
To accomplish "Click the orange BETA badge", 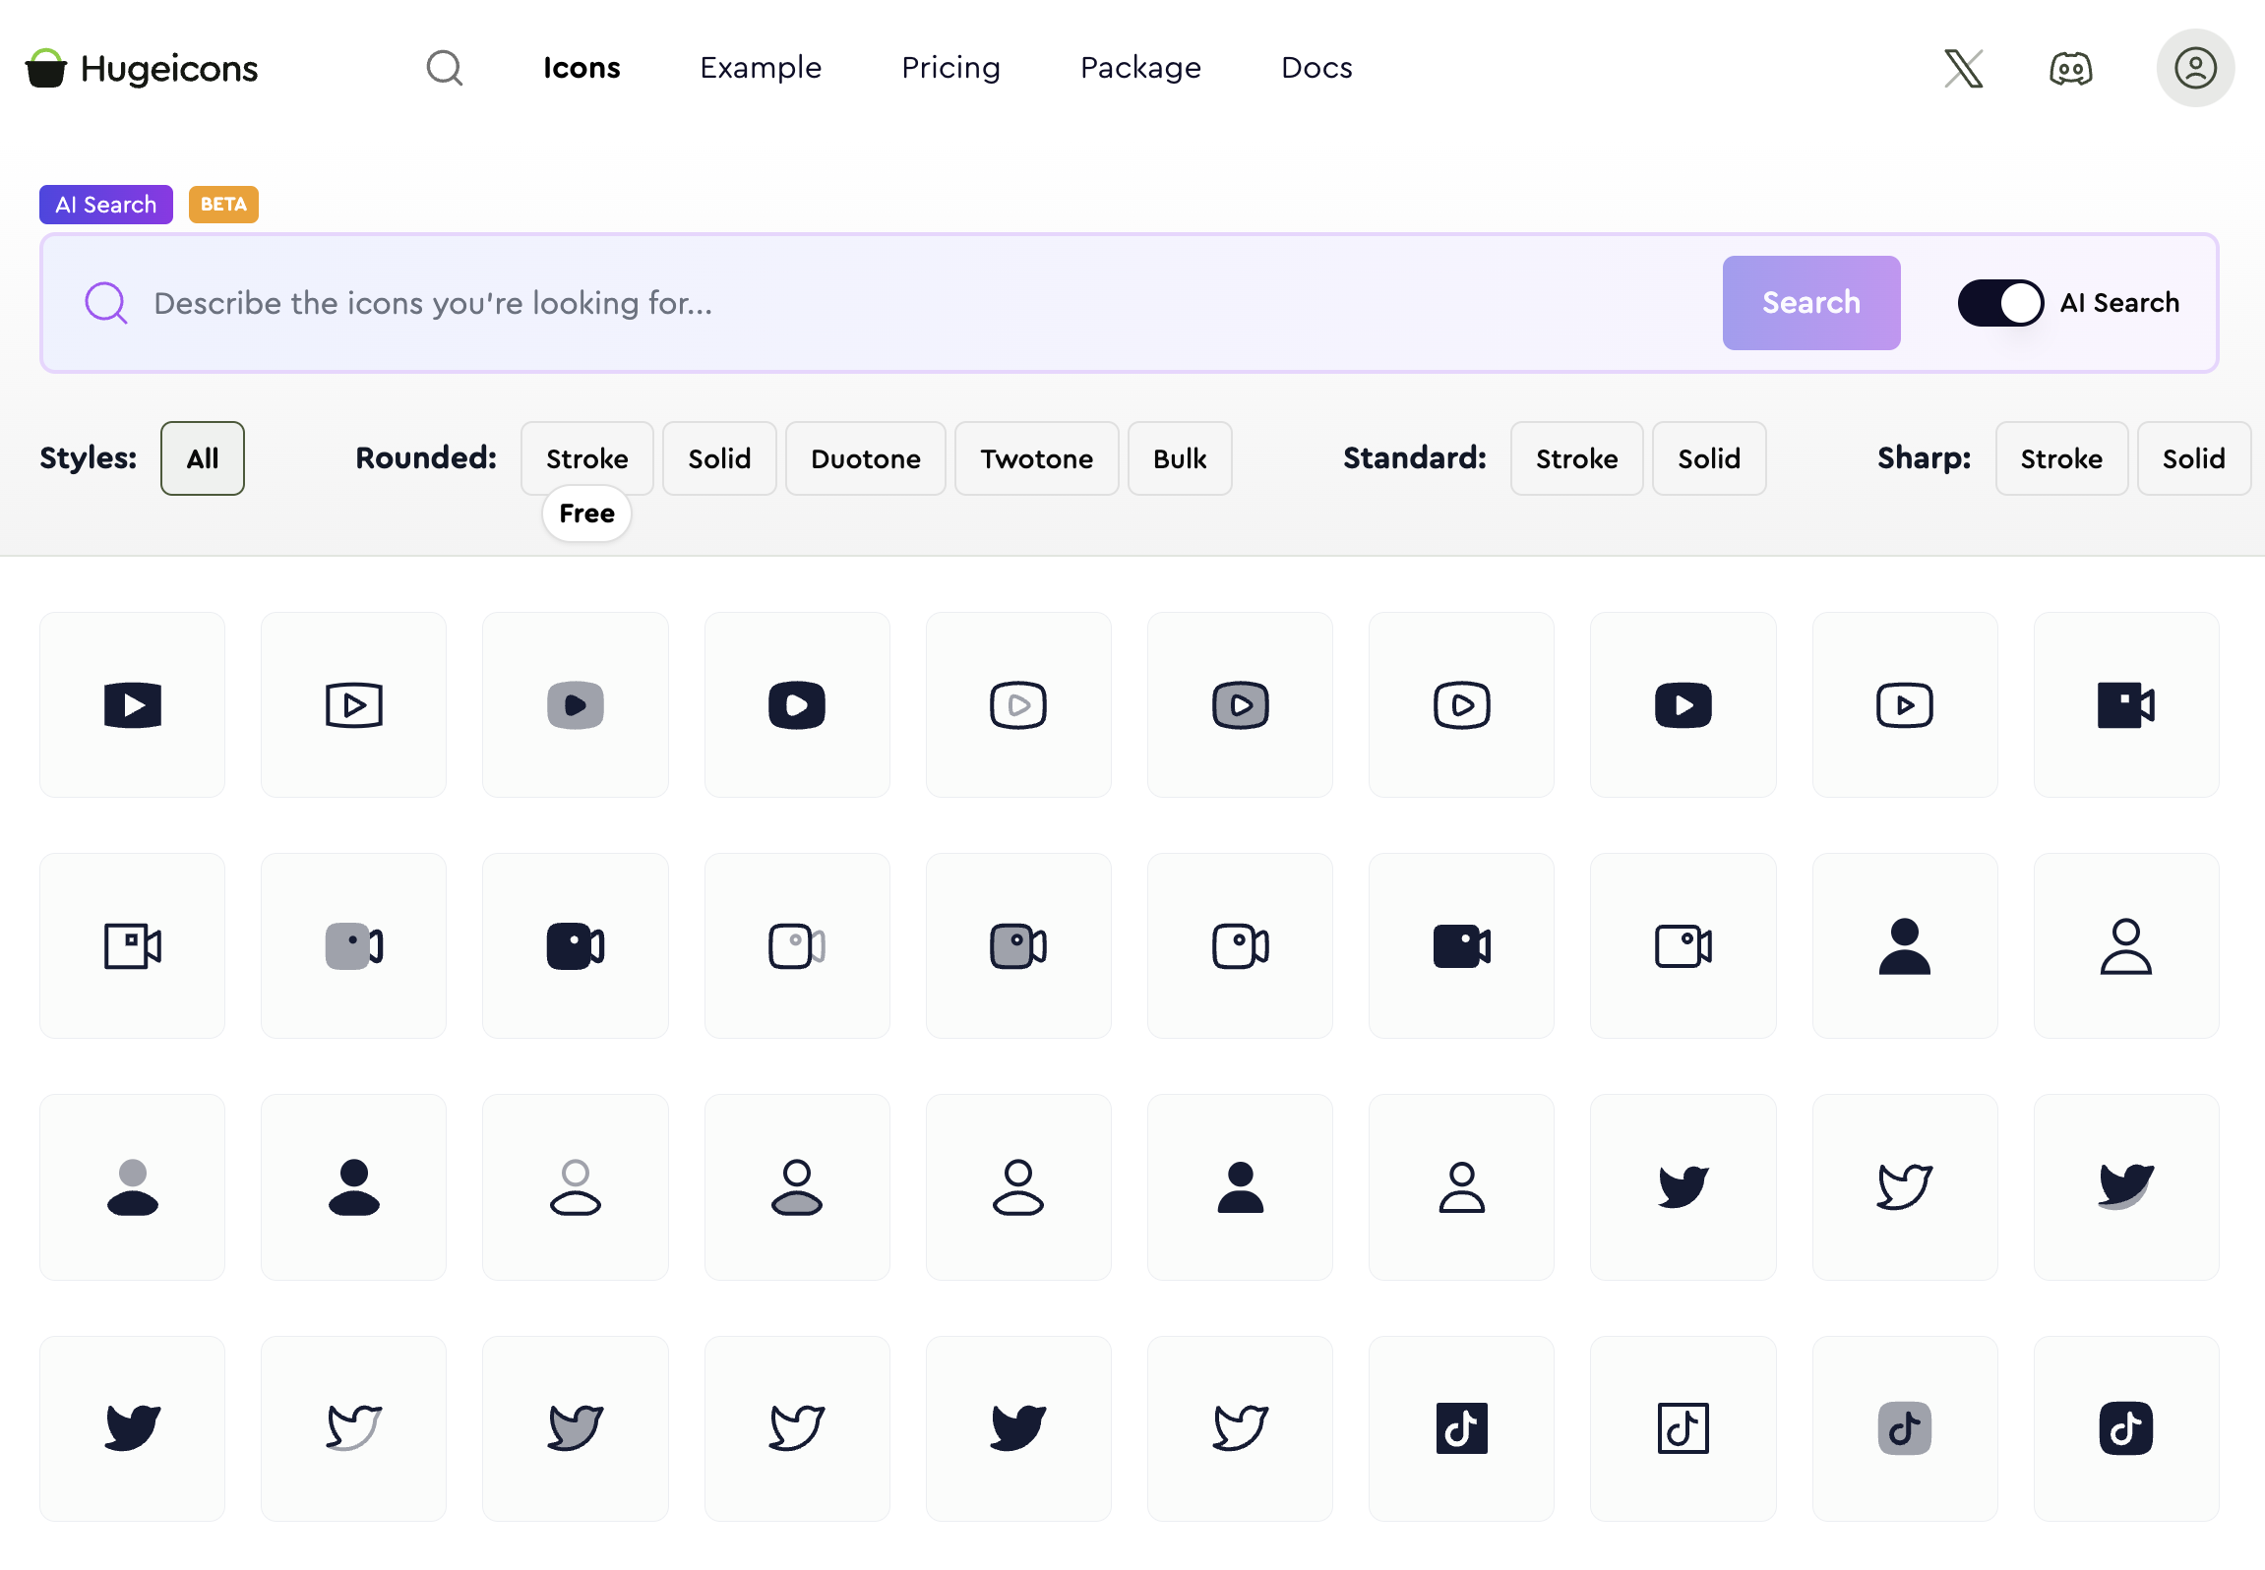I will pos(223,205).
